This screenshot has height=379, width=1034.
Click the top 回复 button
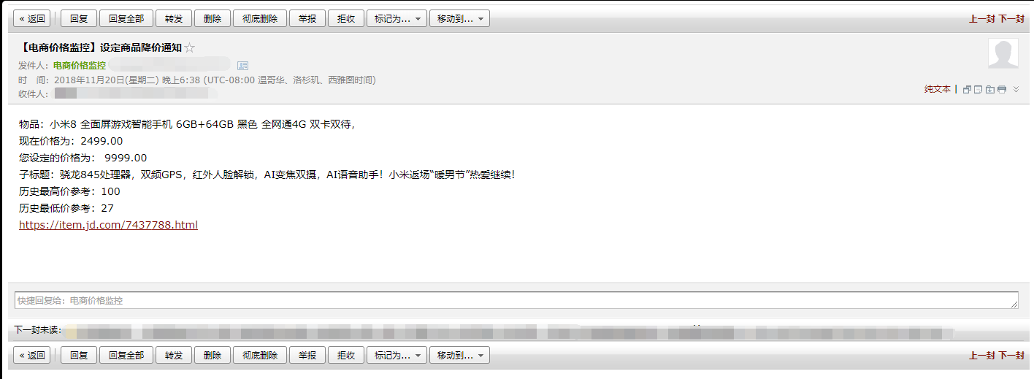78,19
